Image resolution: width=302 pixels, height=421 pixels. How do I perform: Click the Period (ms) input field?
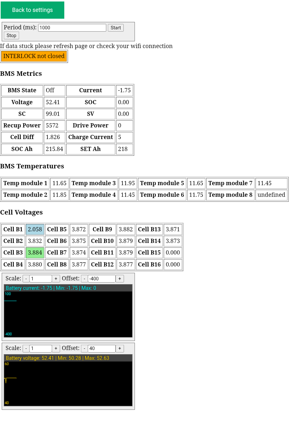[x=72, y=28]
